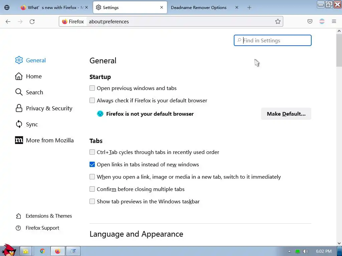
Task: Click the taskbar clock showing 6:02 PM
Action: click(324, 251)
